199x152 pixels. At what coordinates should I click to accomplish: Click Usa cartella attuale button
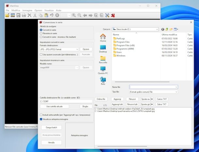pyautogui.click(x=54, y=107)
